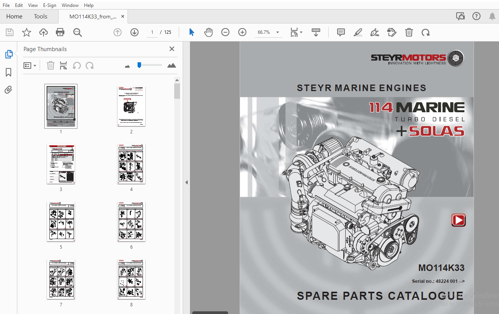This screenshot has width=499, height=314.
Task: Click the Save file icon
Action: tap(10, 32)
